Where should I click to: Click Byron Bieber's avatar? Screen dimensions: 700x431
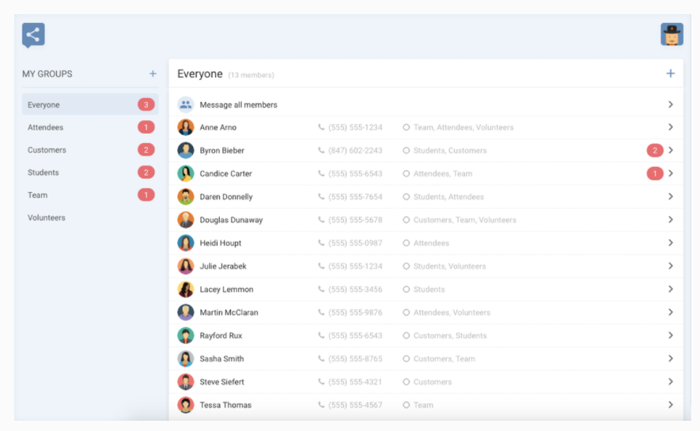point(186,150)
